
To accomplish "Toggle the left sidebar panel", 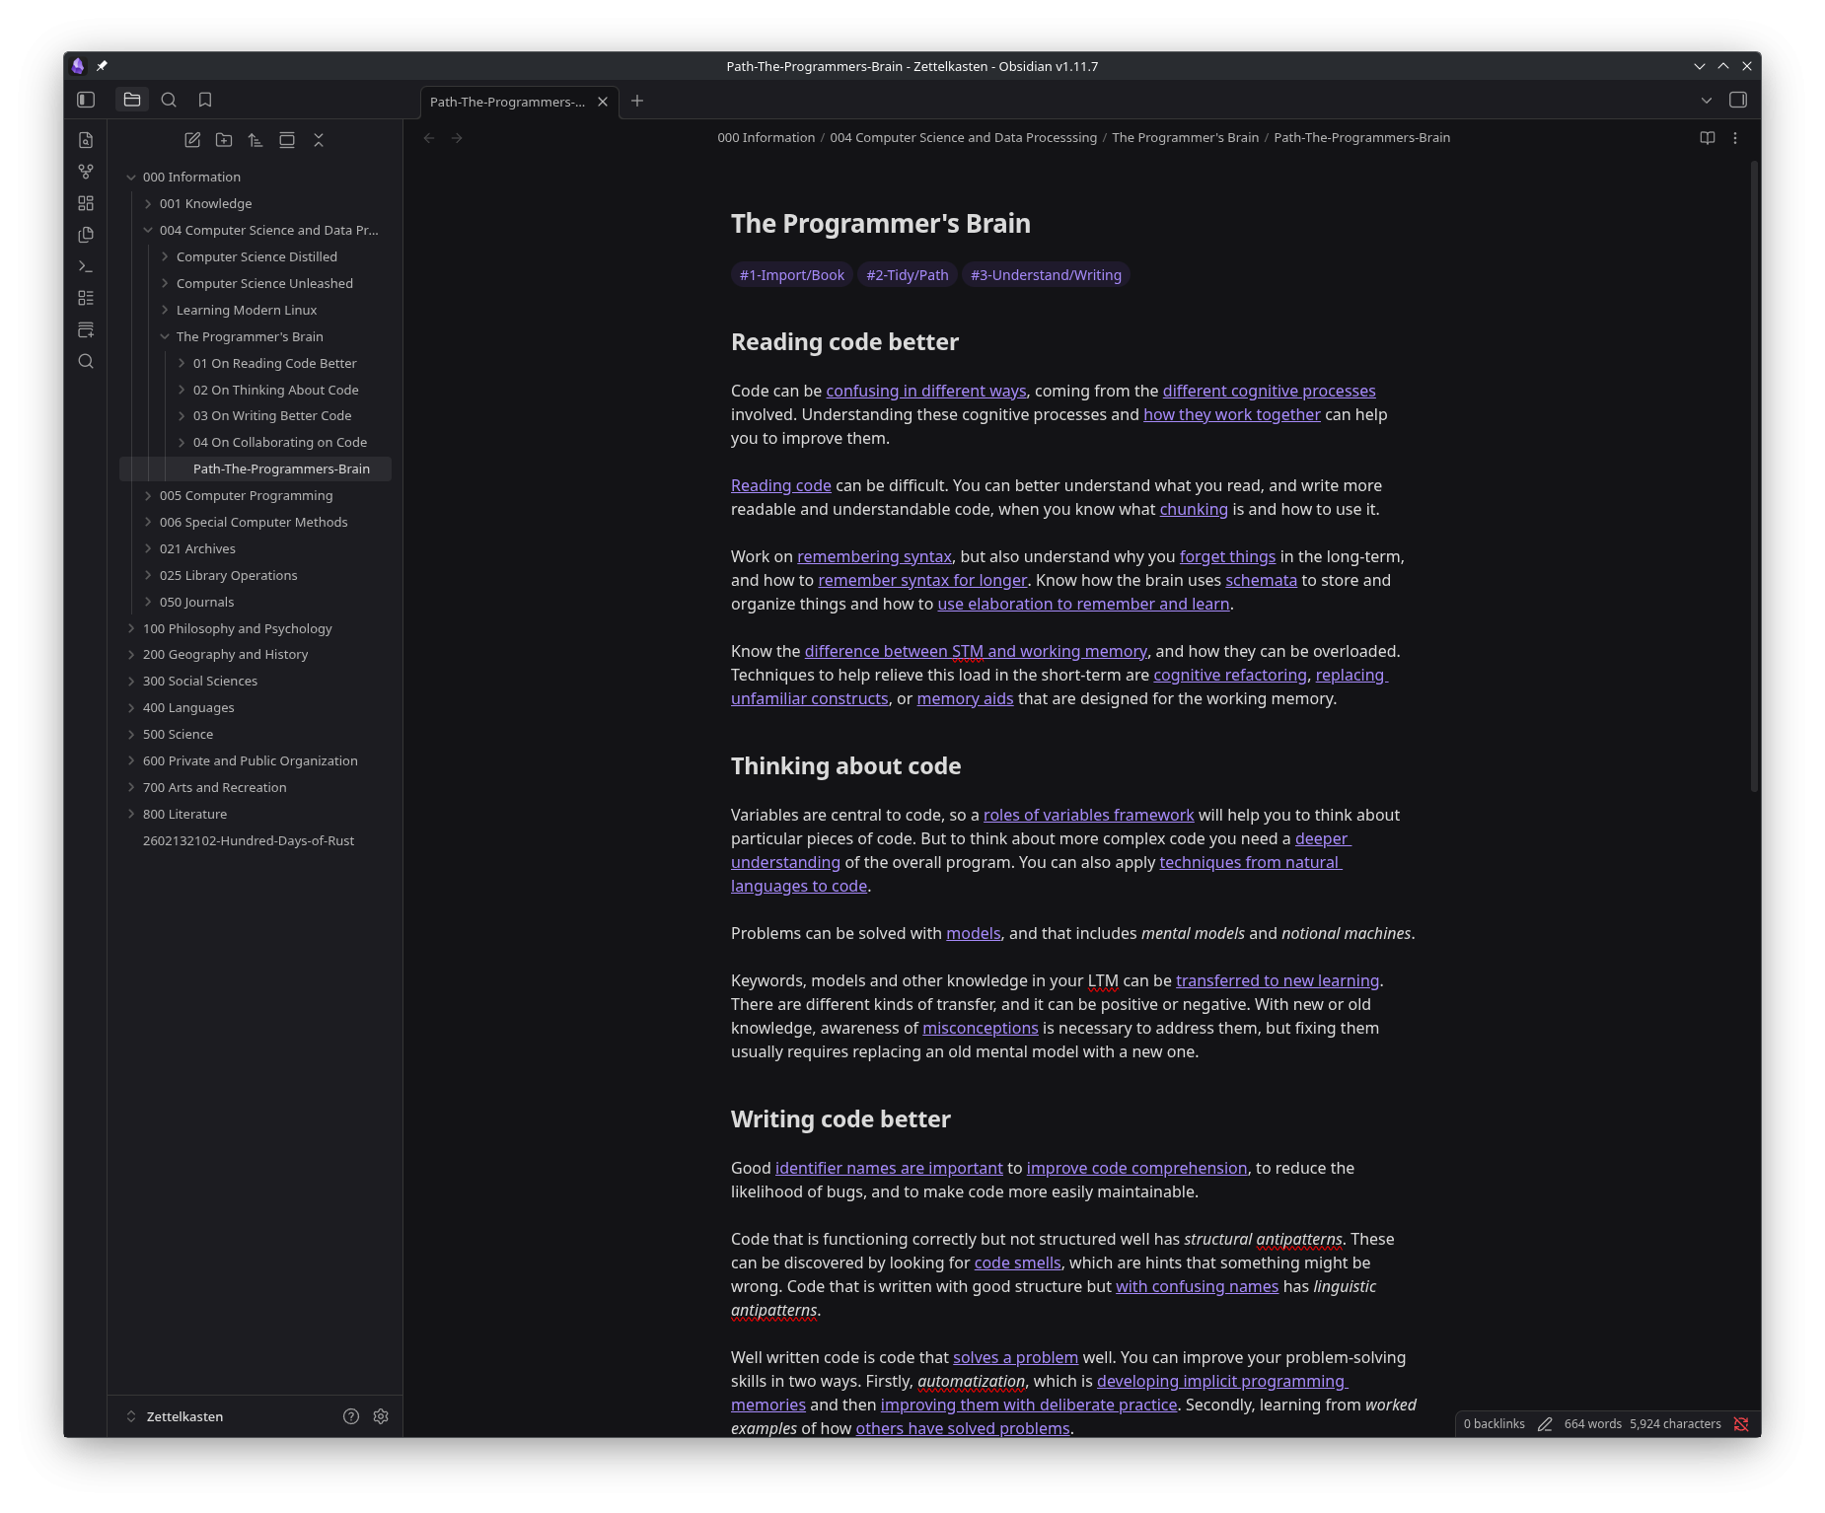I will pos(86,100).
